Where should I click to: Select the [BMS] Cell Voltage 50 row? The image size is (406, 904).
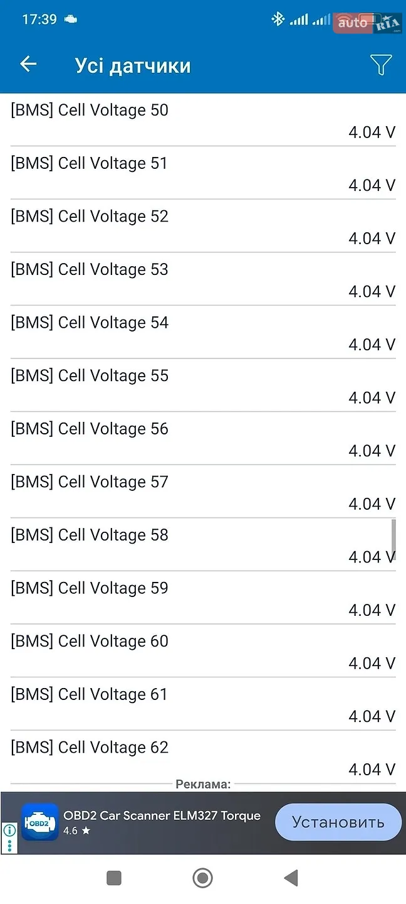point(203,120)
